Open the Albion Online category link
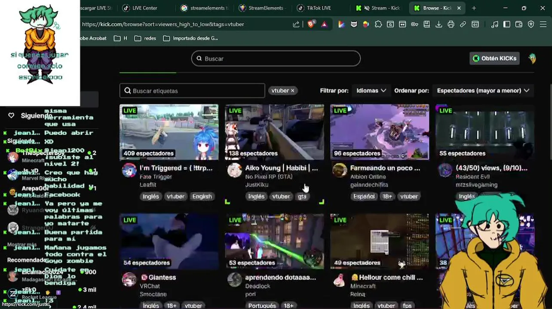Screen dimensions: 552x309 [x=368, y=177]
